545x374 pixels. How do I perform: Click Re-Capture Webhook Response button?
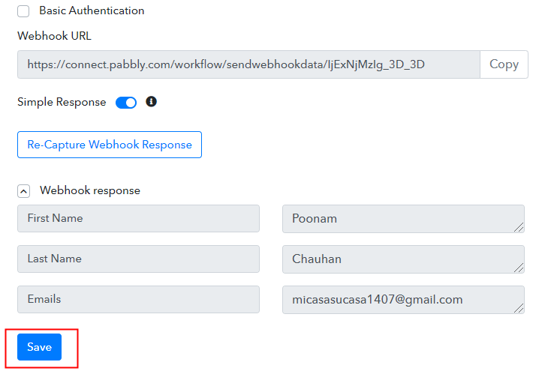click(110, 145)
